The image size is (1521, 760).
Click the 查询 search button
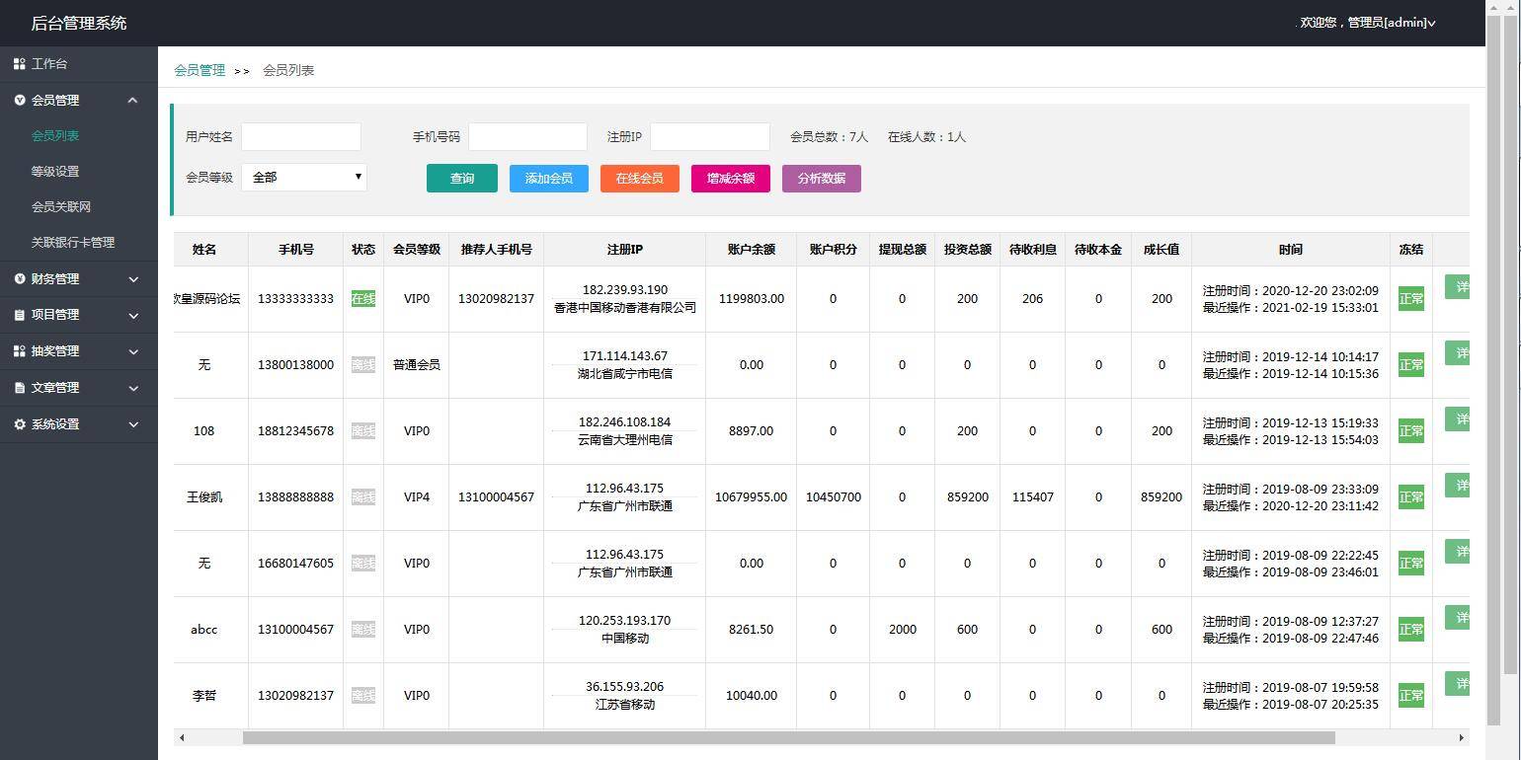[x=461, y=178]
